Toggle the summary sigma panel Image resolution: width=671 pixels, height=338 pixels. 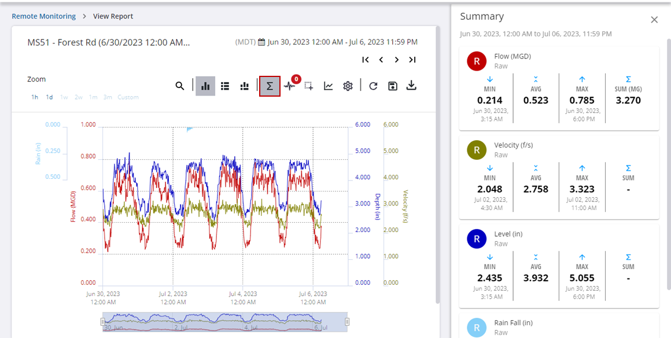click(x=270, y=86)
